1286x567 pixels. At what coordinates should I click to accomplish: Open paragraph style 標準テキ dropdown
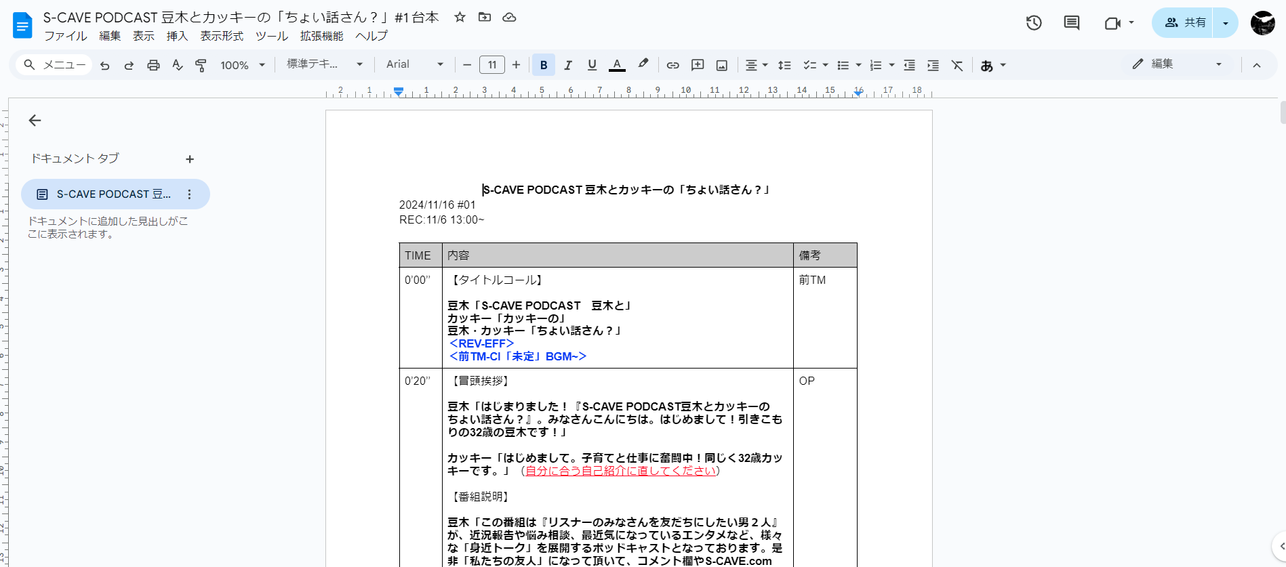pyautogui.click(x=325, y=64)
